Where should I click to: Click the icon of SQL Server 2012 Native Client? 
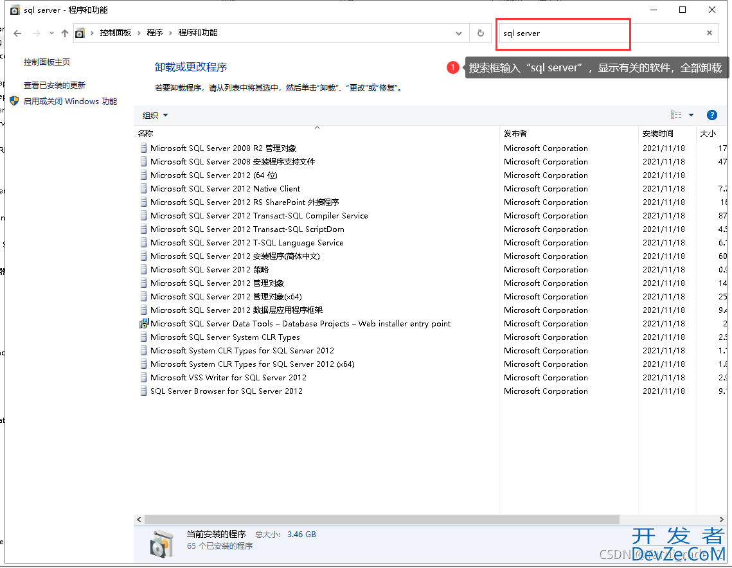[144, 189]
